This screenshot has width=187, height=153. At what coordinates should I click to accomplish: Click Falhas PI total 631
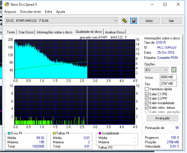pyautogui.click(x=87, y=146)
